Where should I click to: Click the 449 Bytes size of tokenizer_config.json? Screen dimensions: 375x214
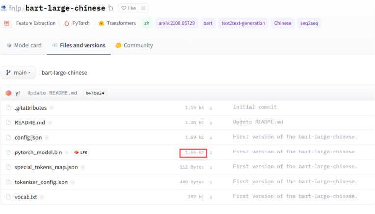coord(192,182)
